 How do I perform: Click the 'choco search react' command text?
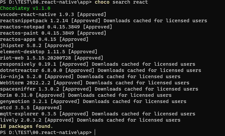[121, 2]
